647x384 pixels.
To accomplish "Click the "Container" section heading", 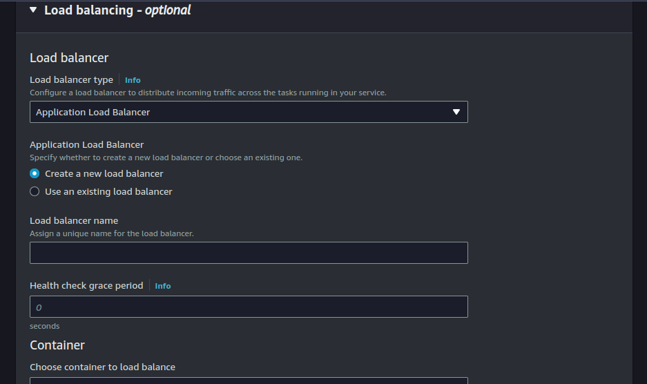I will [57, 345].
